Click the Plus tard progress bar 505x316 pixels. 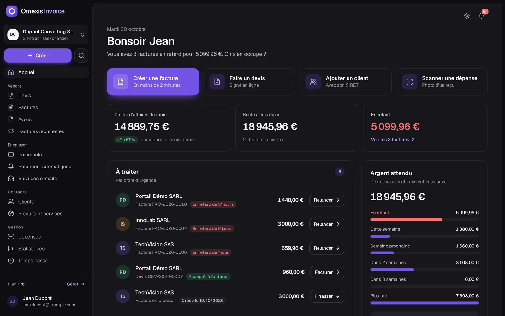(x=425, y=303)
